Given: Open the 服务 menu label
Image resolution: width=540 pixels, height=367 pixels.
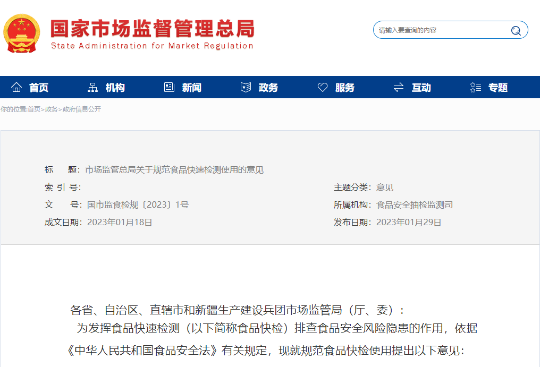Looking at the screenshot, I should coord(344,88).
